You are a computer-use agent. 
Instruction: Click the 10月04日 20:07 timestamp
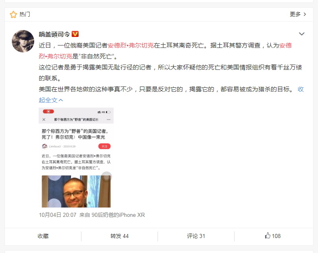[57, 215]
